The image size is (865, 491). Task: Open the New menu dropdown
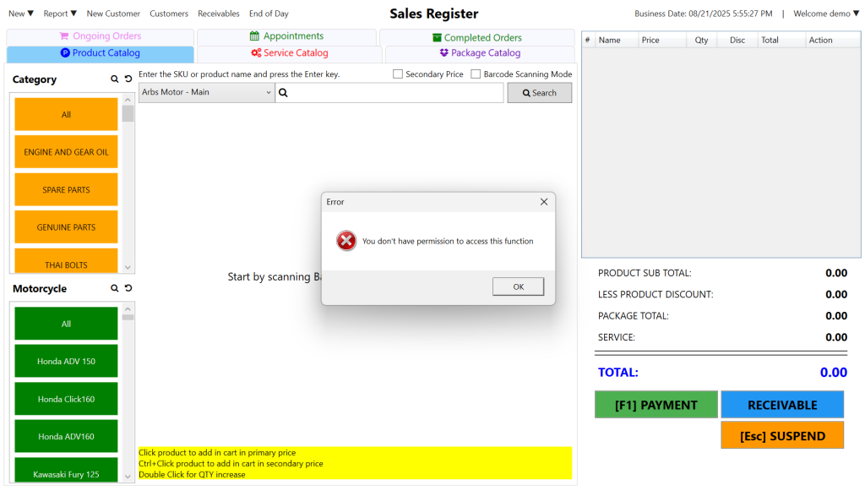click(21, 14)
